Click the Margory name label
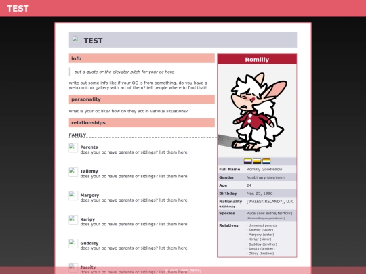Image resolution: width=366 pixels, height=274 pixels. coord(89,196)
